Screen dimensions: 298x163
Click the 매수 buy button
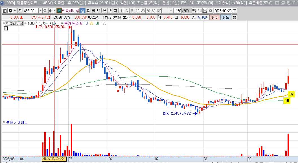[214, 17]
